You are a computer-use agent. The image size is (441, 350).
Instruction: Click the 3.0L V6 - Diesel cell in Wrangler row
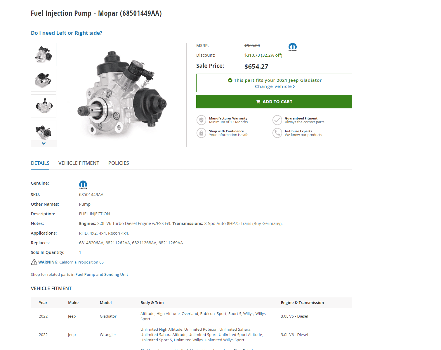click(x=294, y=335)
